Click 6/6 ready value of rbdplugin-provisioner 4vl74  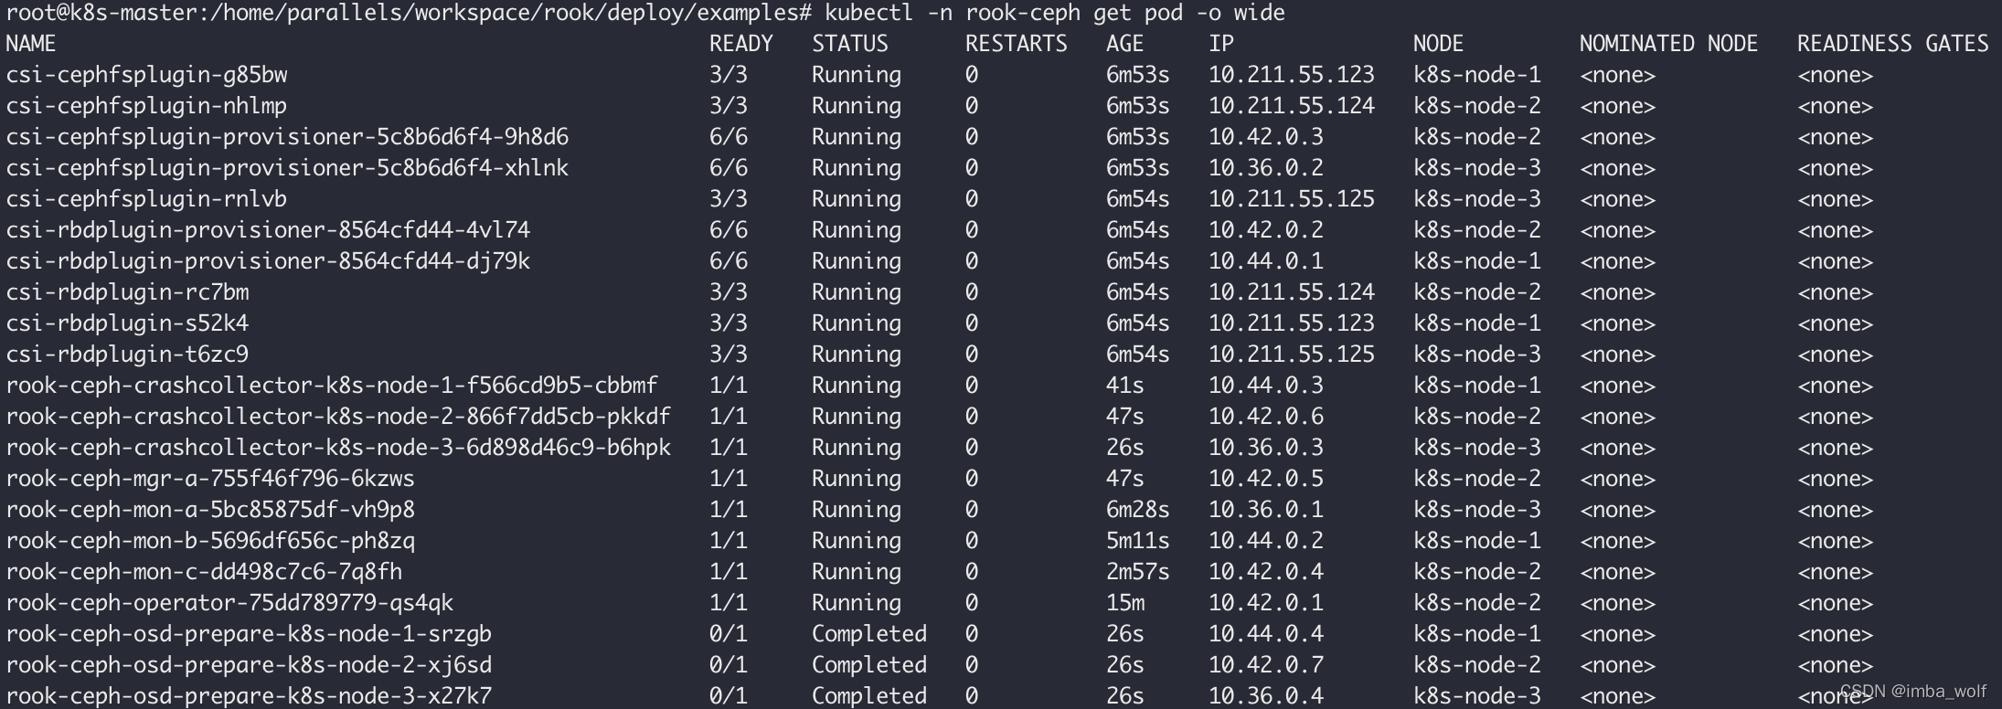point(729,230)
